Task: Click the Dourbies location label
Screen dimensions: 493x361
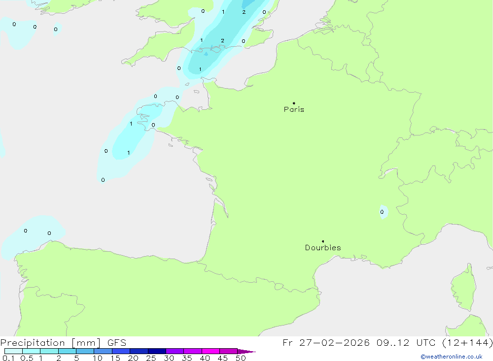Action: click(323, 248)
